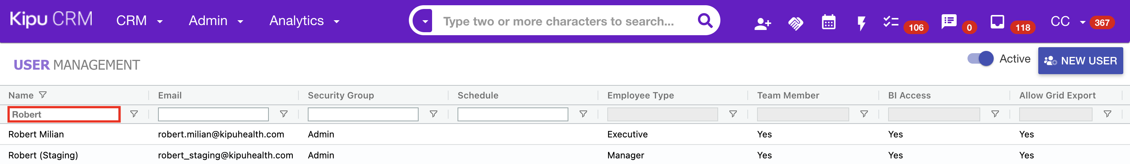
Task: Open the chat messages icon
Action: 949,21
